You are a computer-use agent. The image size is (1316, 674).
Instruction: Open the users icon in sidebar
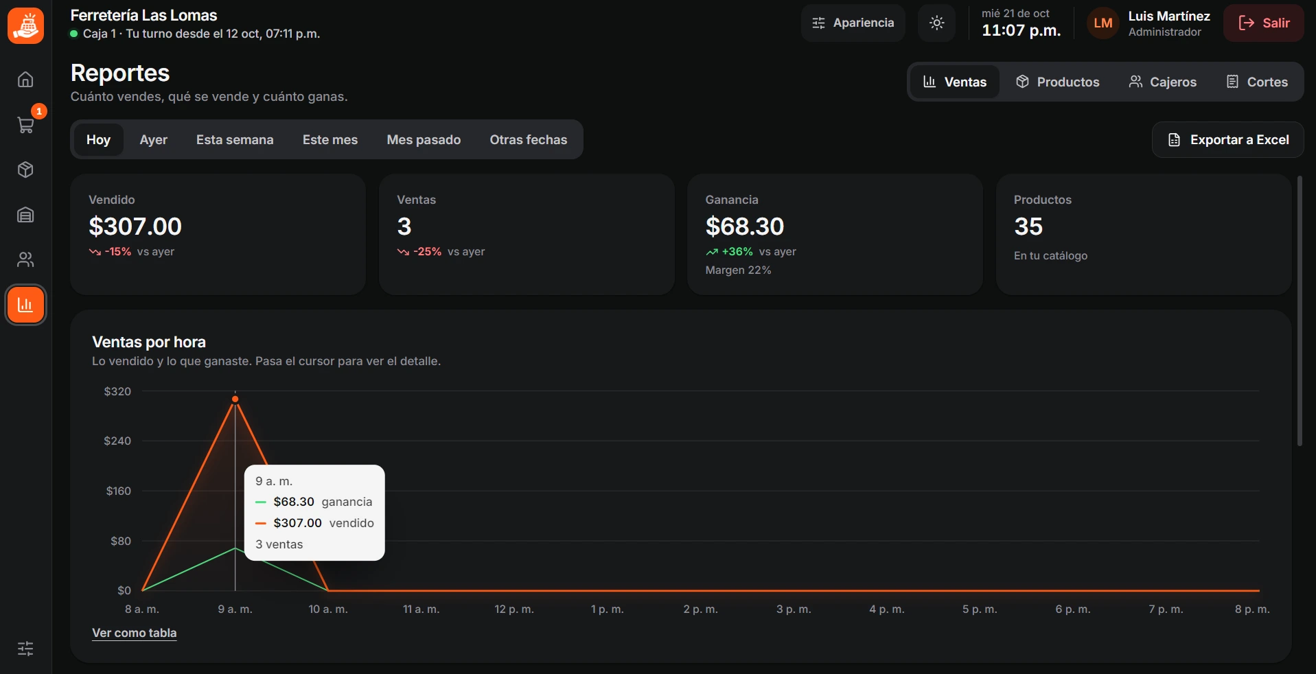(25, 259)
